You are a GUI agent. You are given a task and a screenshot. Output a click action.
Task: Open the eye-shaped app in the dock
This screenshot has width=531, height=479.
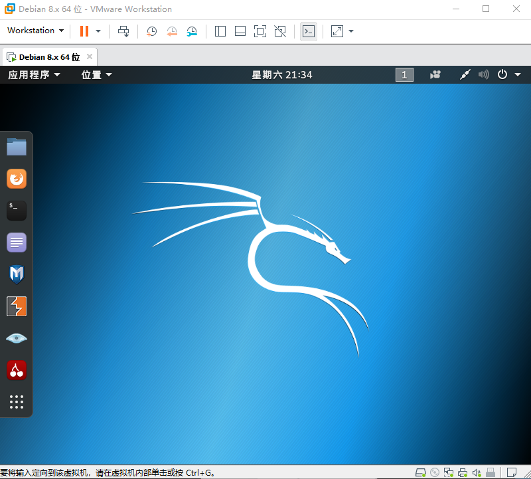click(17, 338)
